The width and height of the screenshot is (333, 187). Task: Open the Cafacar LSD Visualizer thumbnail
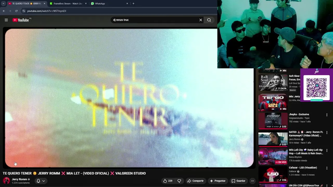(x=273, y=174)
